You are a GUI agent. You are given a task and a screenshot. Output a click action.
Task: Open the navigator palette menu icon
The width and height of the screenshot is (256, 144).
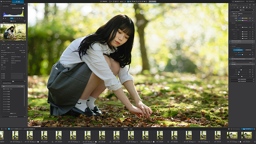(25, 21)
